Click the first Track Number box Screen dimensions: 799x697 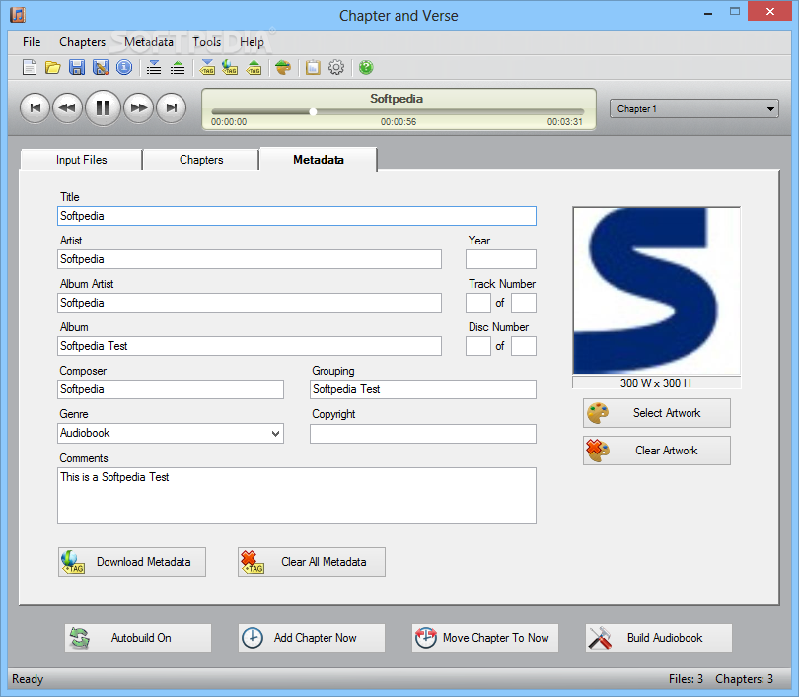click(478, 303)
